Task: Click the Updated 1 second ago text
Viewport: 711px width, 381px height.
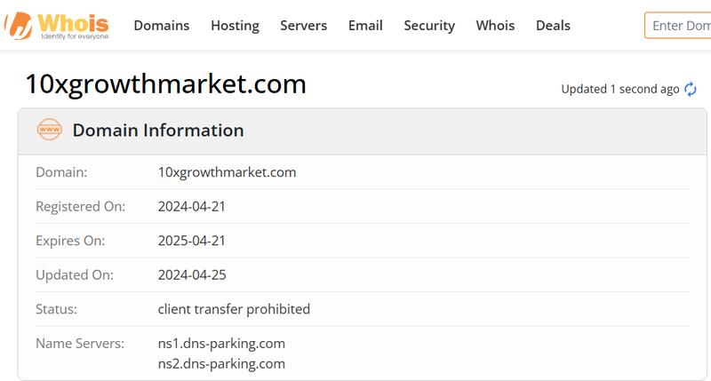Action: (x=620, y=89)
